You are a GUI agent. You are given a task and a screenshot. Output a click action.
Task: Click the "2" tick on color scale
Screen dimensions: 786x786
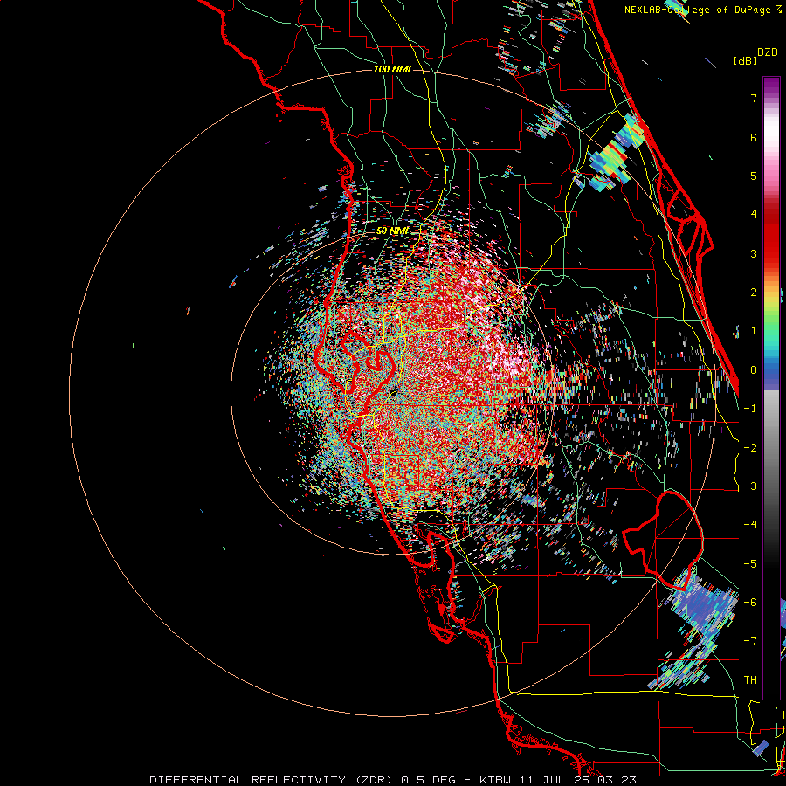754,293
